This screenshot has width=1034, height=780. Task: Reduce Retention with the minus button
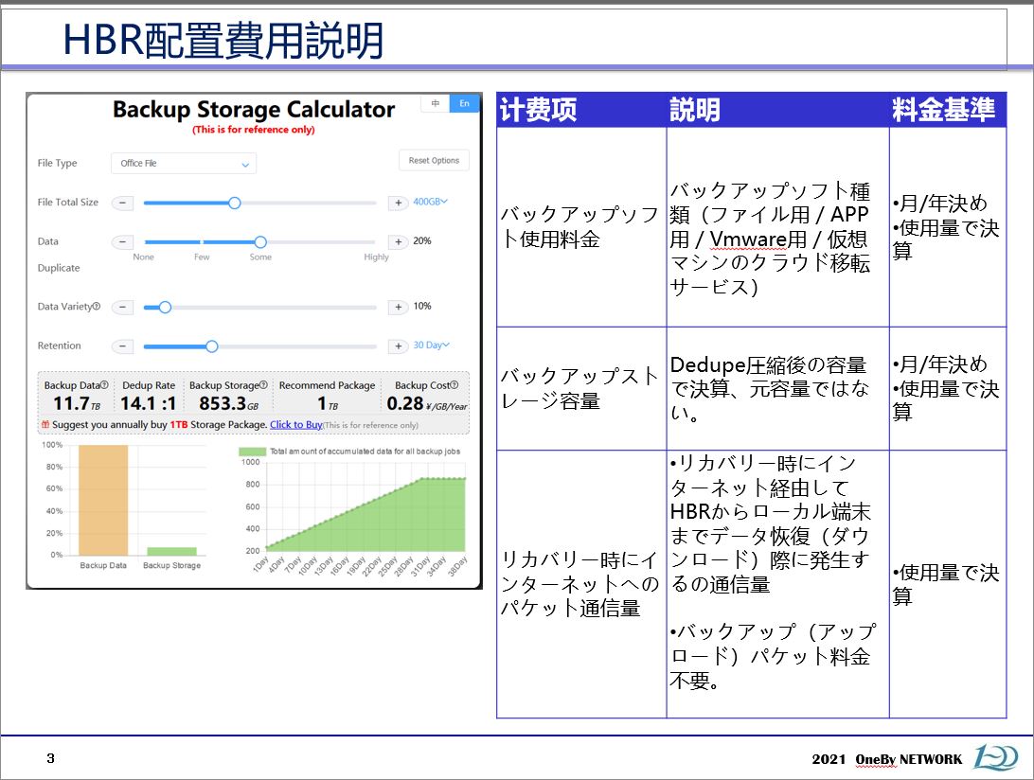click(x=123, y=346)
